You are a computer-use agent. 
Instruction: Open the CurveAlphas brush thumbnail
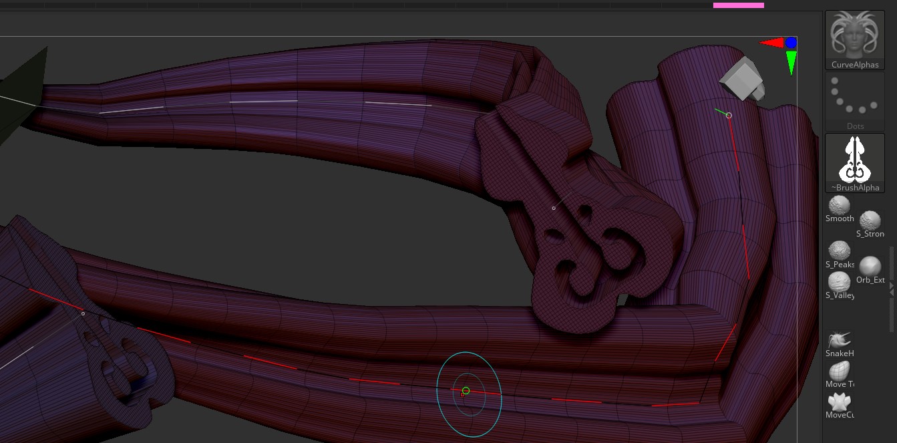(x=855, y=40)
